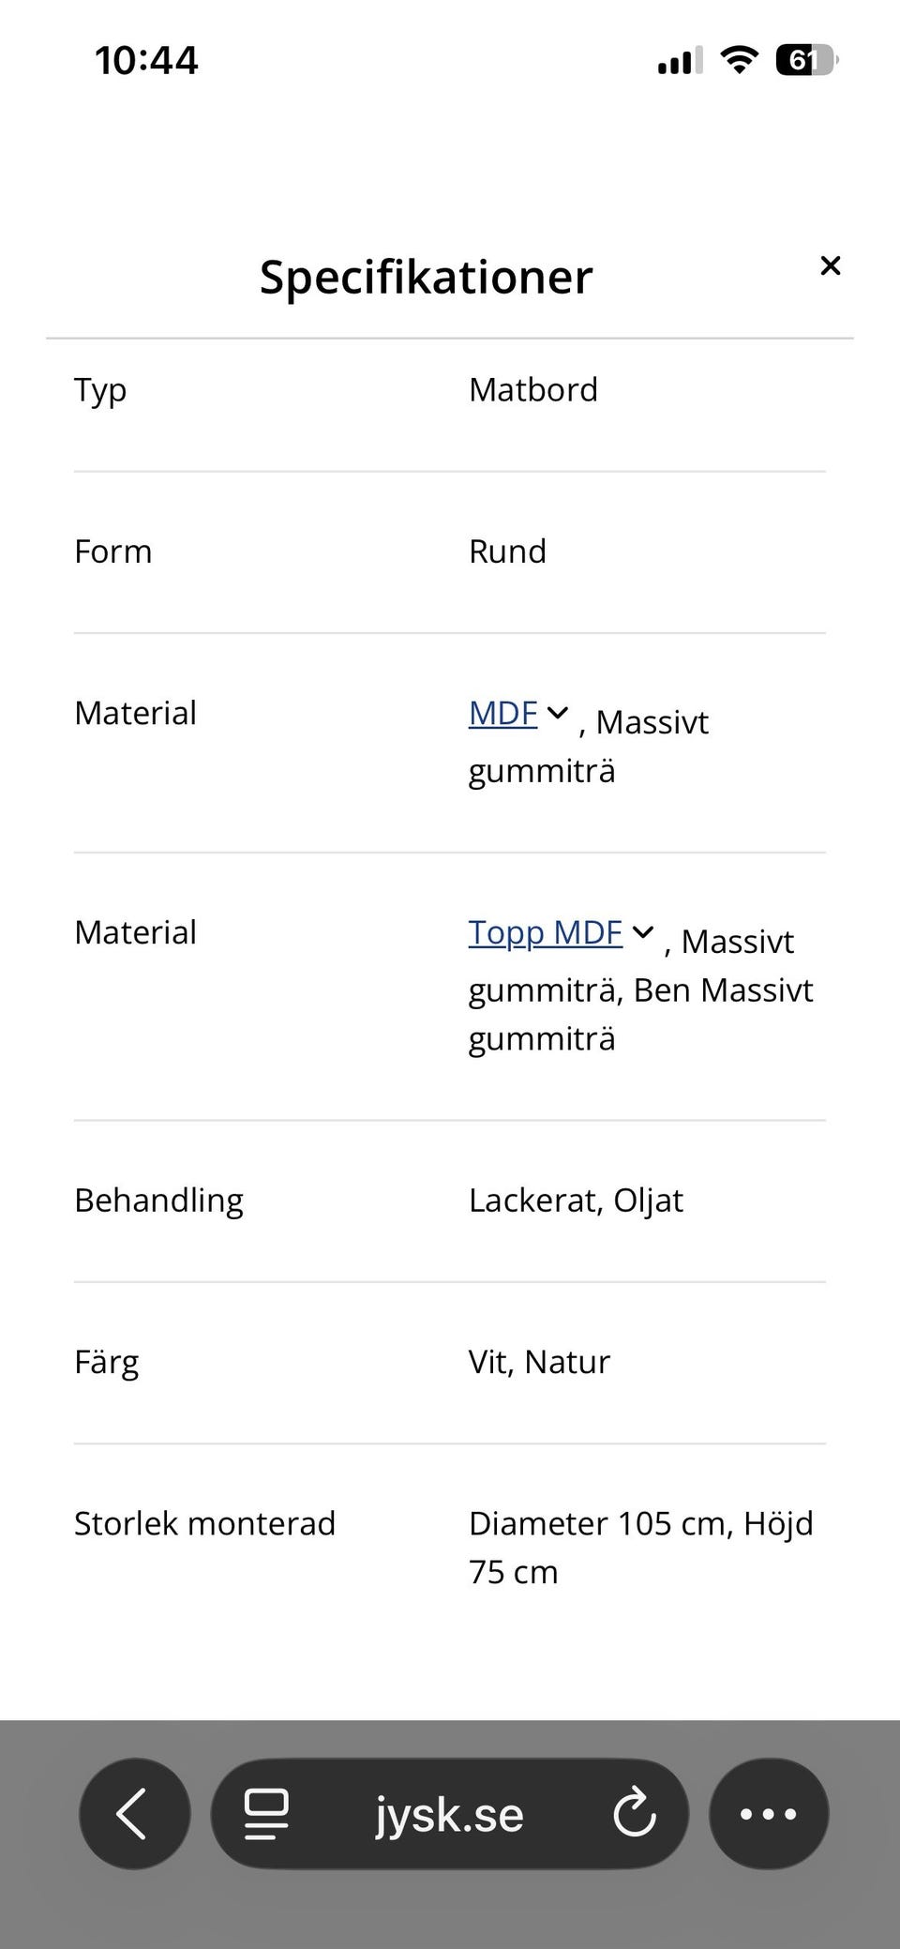
Task: Tap the jysk.se address field
Action: pyautogui.click(x=449, y=1814)
